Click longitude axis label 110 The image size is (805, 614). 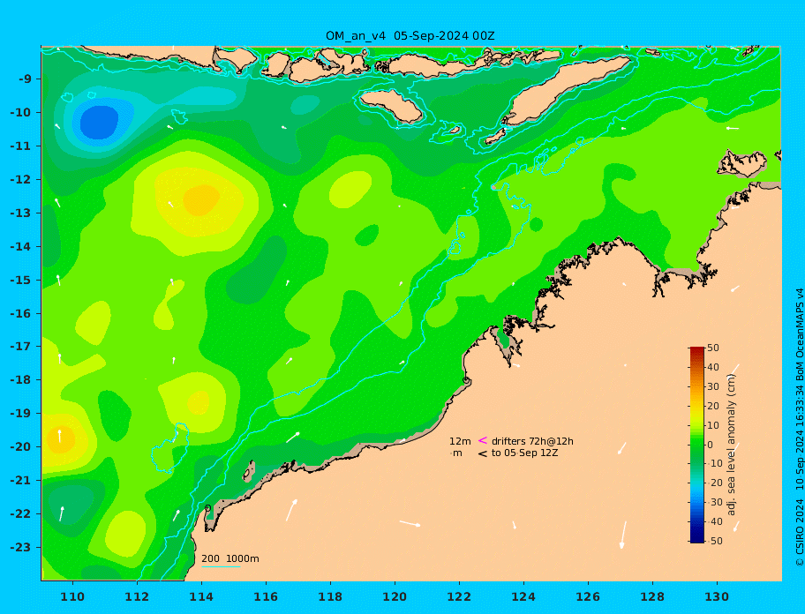click(x=72, y=596)
